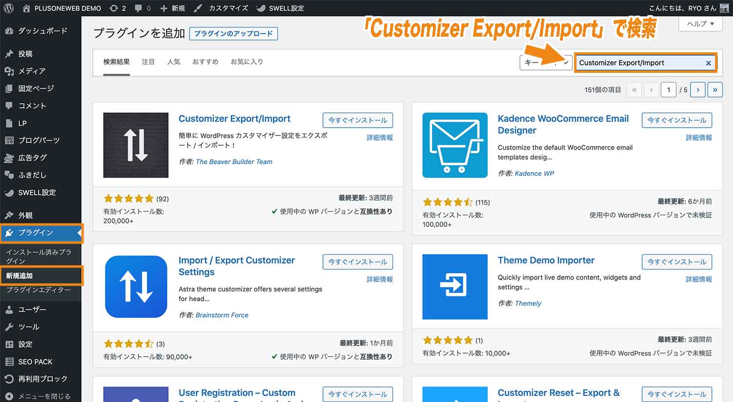
Task: Open the updates icon showing 2 updates
Action: coord(117,8)
